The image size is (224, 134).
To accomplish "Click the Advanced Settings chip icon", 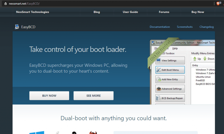I will point(158,89).
